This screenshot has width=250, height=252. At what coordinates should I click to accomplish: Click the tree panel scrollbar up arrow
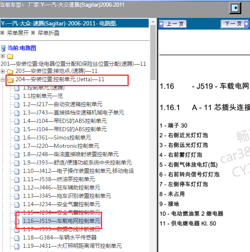click(153, 22)
